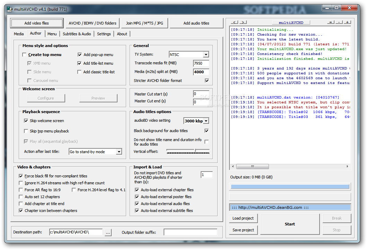367x250 pixels.
Task: Click Do not import shorter than seconds field
Action: 207,175
